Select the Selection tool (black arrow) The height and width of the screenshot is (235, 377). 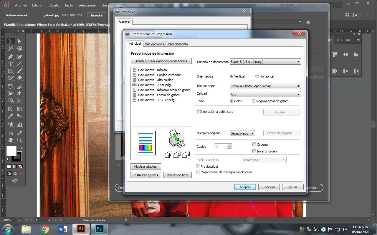[x=11, y=41]
